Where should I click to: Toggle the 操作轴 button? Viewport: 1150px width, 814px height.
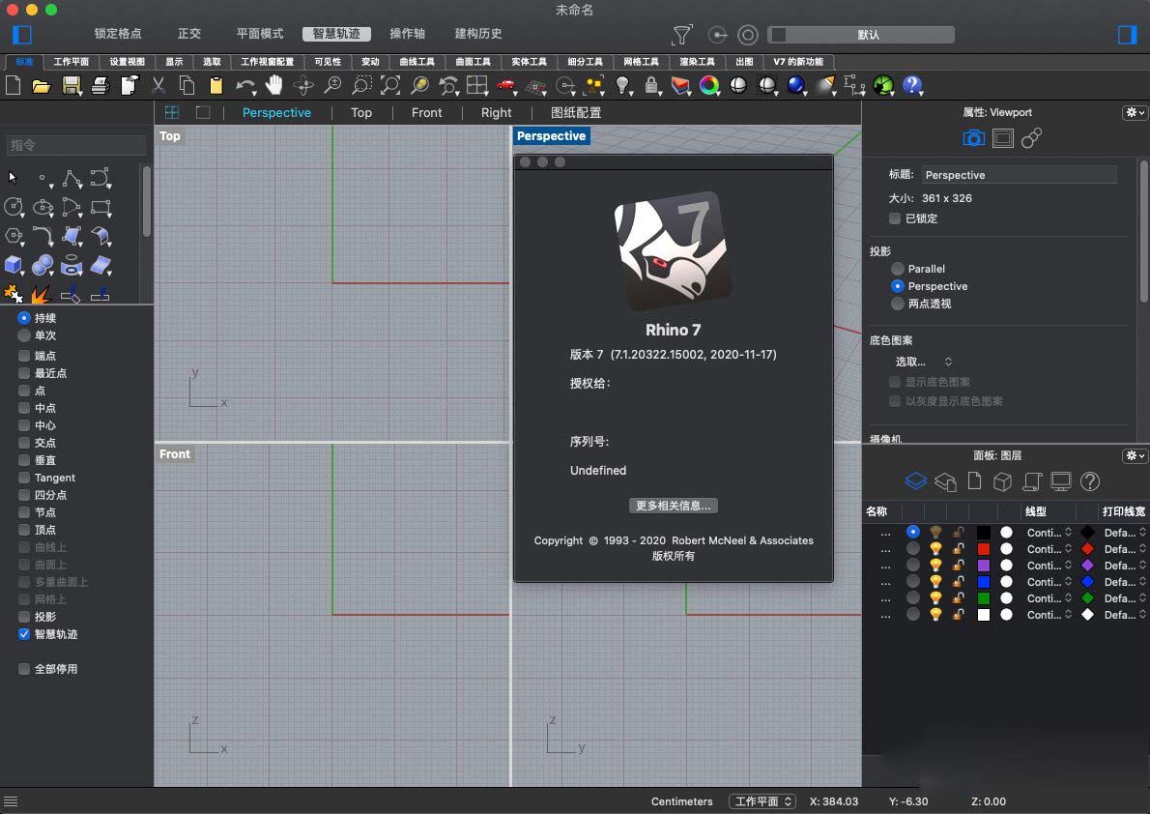point(408,34)
